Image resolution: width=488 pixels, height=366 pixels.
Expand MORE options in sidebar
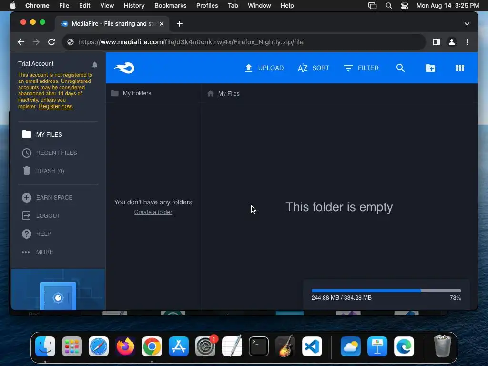click(37, 252)
